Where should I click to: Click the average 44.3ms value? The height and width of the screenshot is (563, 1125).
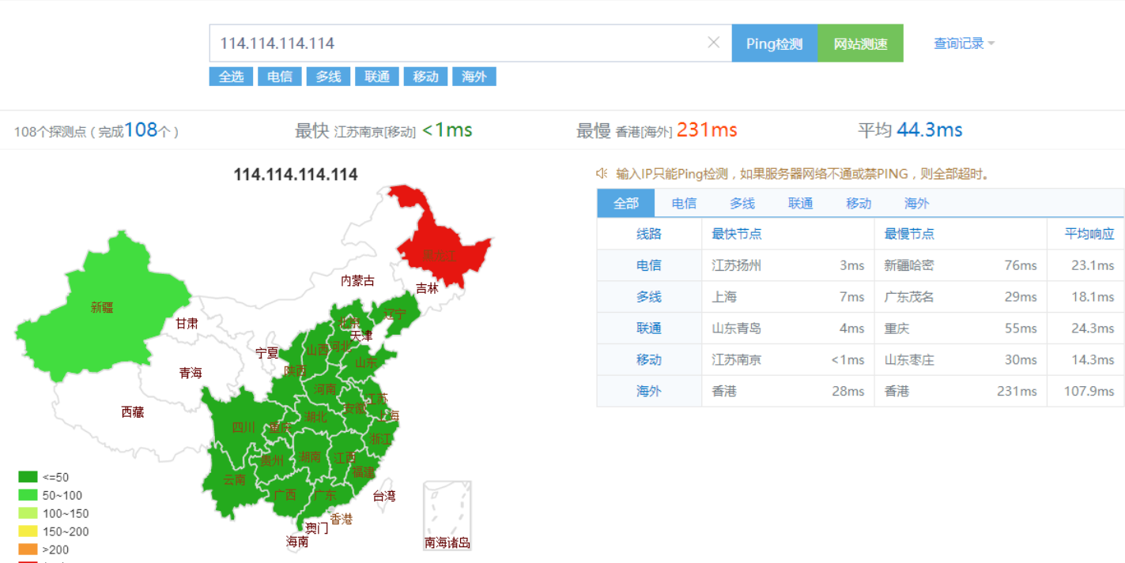(x=930, y=129)
